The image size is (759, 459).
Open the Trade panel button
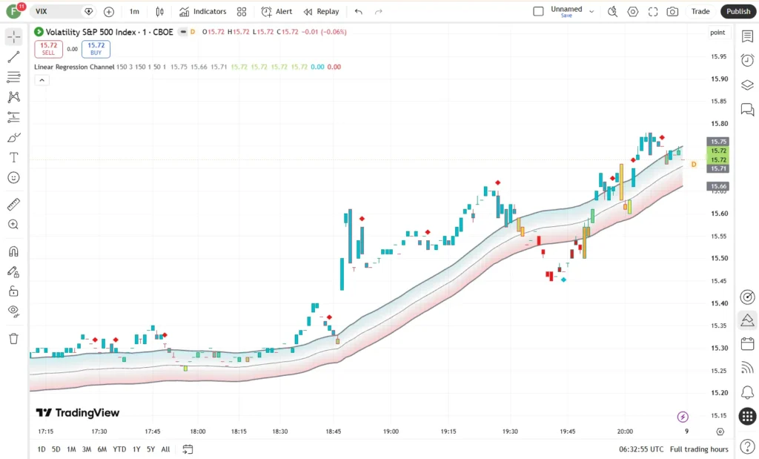(700, 12)
